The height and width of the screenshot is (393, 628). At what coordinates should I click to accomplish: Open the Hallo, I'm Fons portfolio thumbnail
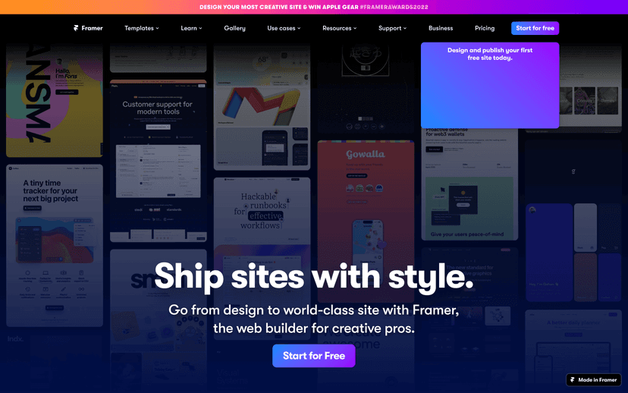coord(55,101)
